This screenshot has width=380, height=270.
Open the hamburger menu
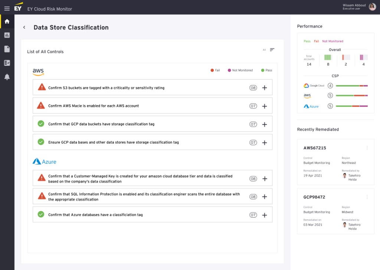pyautogui.click(x=7, y=9)
